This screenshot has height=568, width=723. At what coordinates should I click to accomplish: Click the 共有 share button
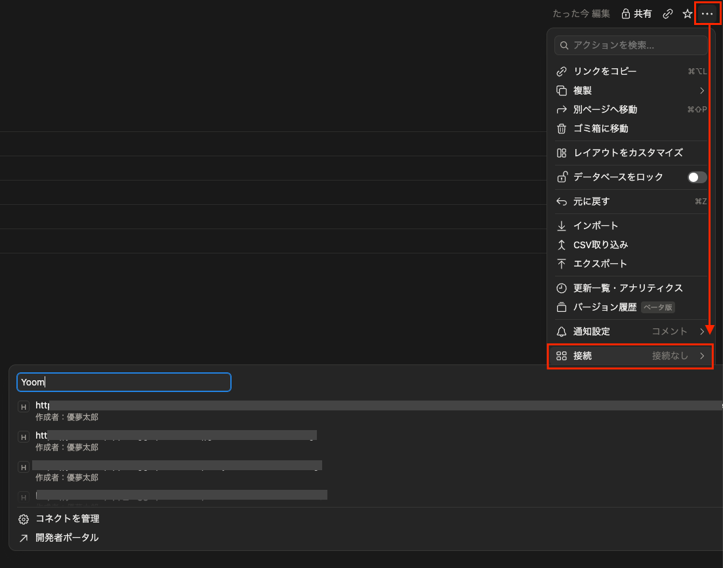(x=636, y=14)
